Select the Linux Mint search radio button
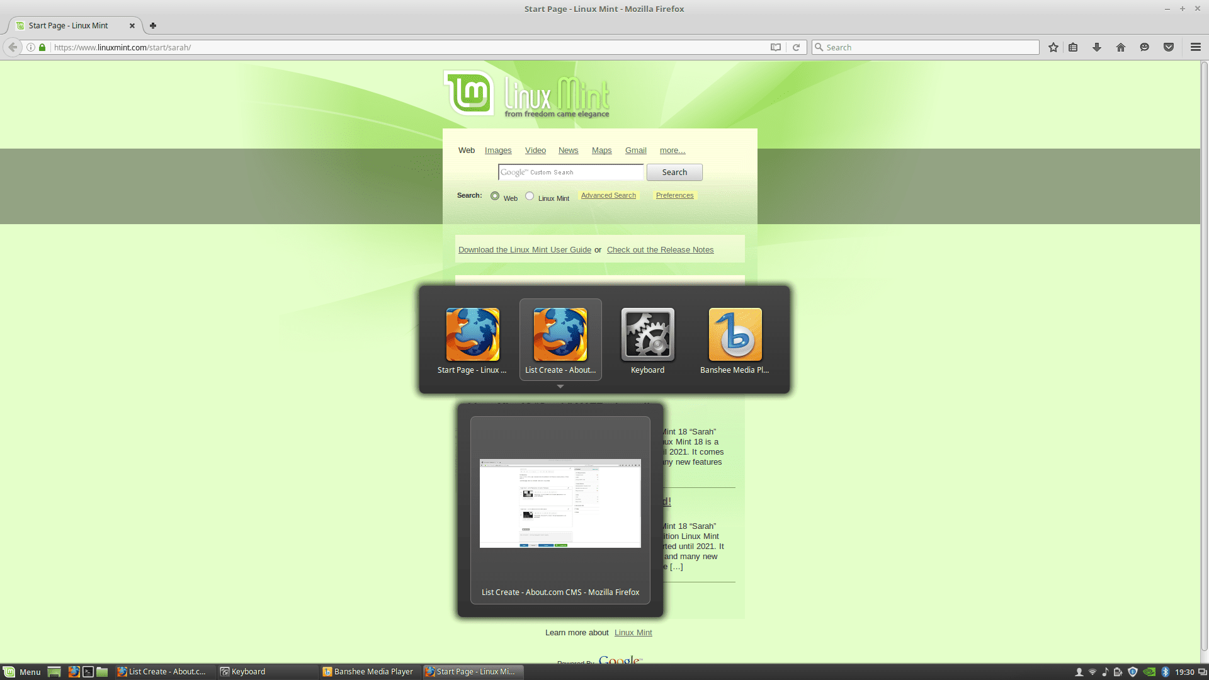Viewport: 1209px width, 680px height. click(530, 196)
